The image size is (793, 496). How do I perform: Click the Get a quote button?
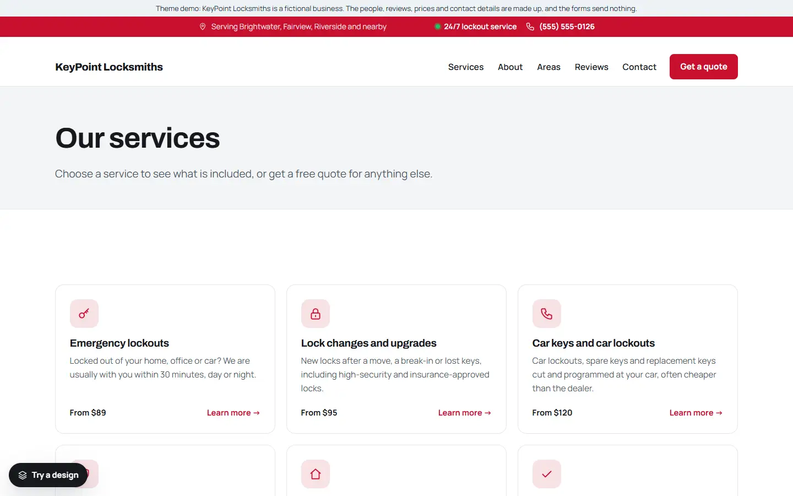[x=704, y=67]
